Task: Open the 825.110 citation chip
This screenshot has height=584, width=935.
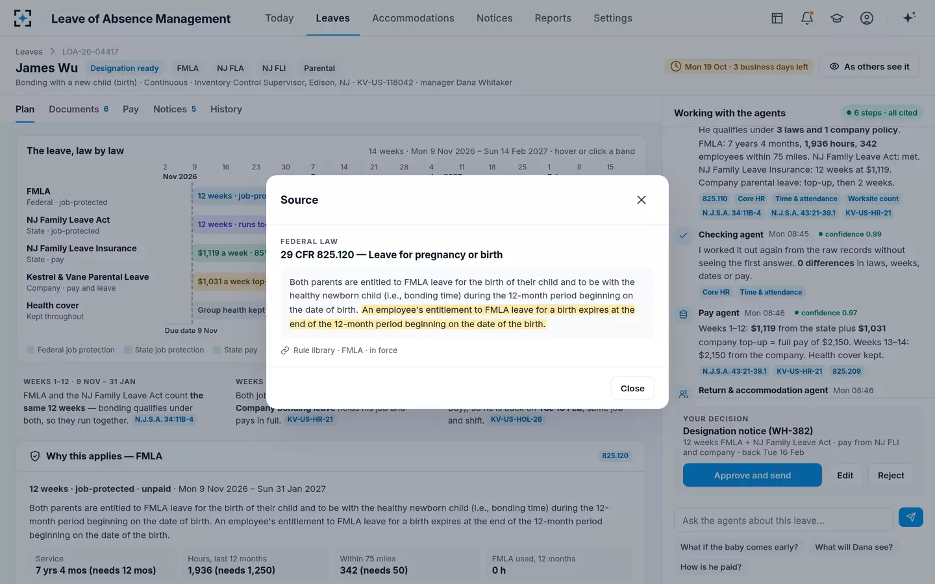Action: pos(715,199)
